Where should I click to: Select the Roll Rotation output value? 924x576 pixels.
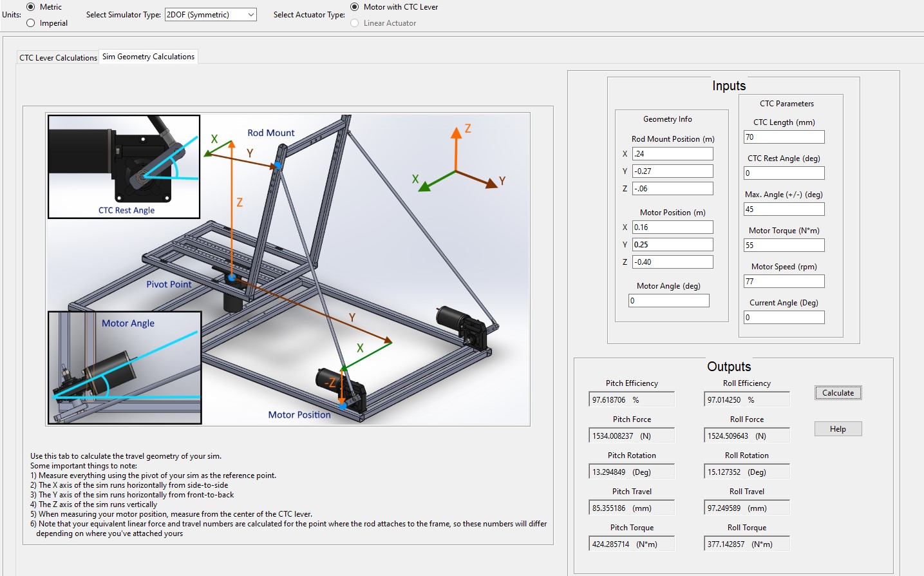click(x=747, y=472)
